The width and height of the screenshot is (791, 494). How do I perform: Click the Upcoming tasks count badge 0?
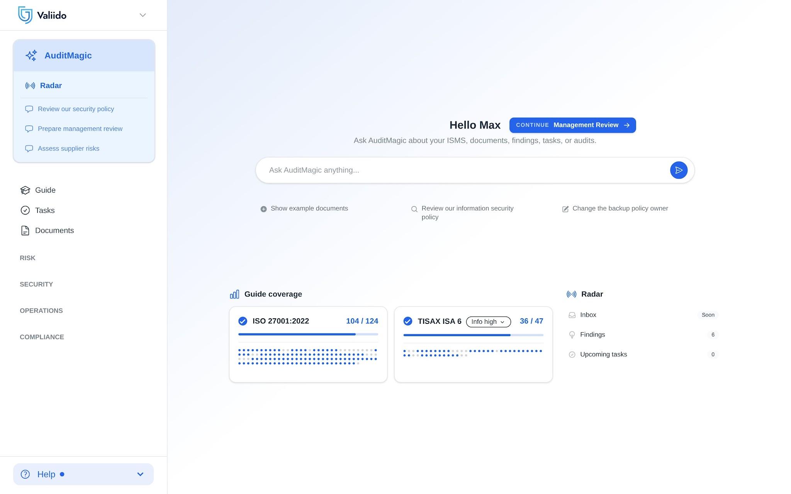(x=713, y=354)
